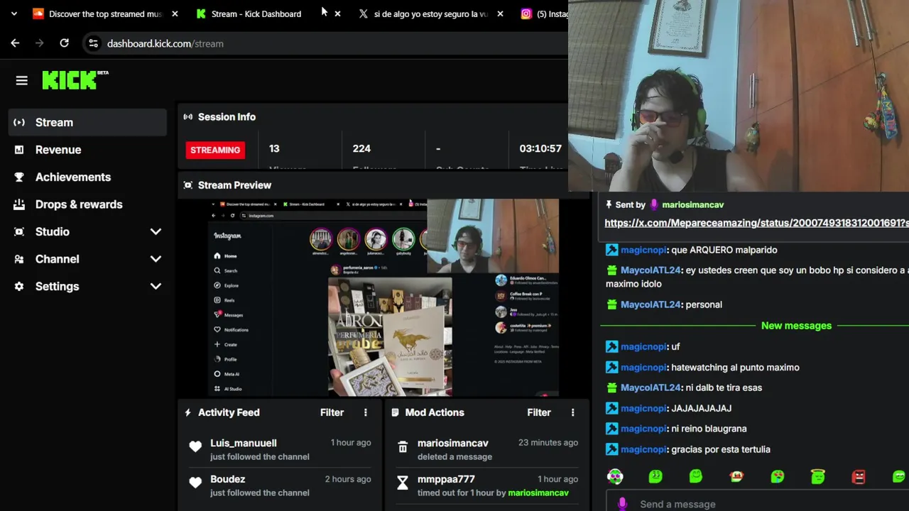The width and height of the screenshot is (909, 511).
Task: Click heart icon beside Luis_manuuell
Action: pos(195,446)
